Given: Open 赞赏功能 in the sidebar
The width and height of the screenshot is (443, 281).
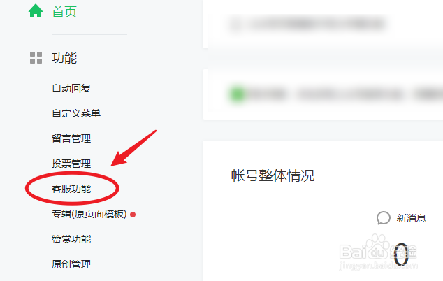Looking at the screenshot, I should [71, 239].
